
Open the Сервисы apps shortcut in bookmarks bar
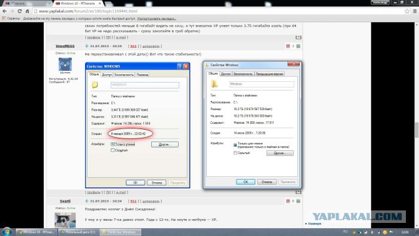(11, 18)
